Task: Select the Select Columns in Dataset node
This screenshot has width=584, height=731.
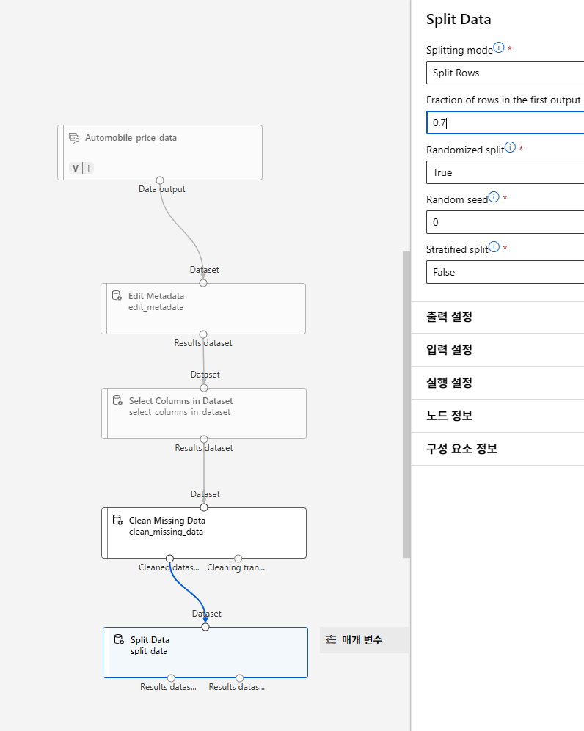Action: pos(204,414)
